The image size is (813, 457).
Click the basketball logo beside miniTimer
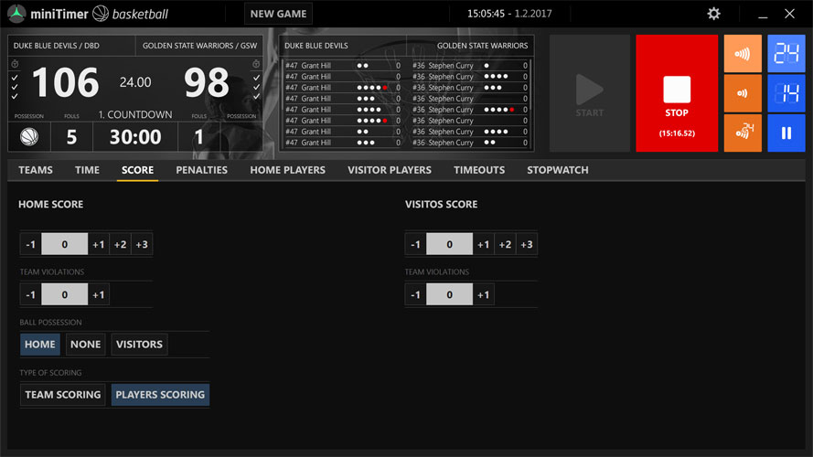click(x=100, y=14)
